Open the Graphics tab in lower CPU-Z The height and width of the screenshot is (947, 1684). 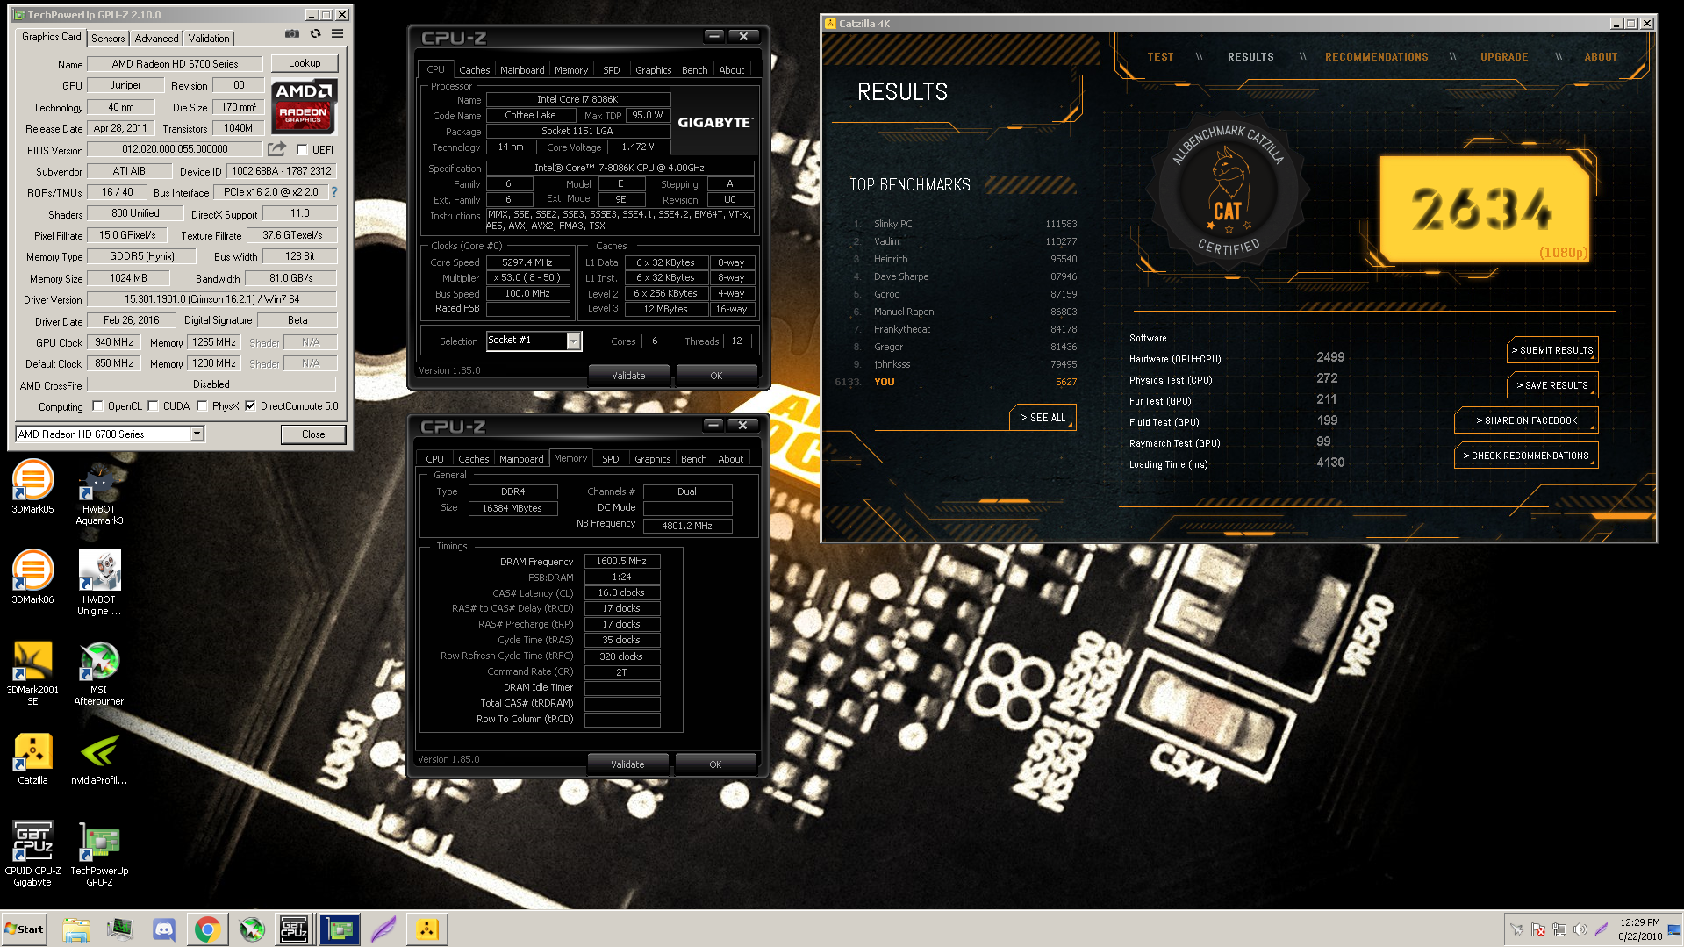(x=652, y=459)
